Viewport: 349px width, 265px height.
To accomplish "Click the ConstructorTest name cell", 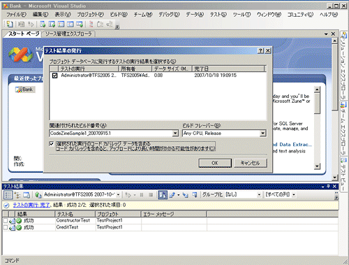I will (75, 220).
